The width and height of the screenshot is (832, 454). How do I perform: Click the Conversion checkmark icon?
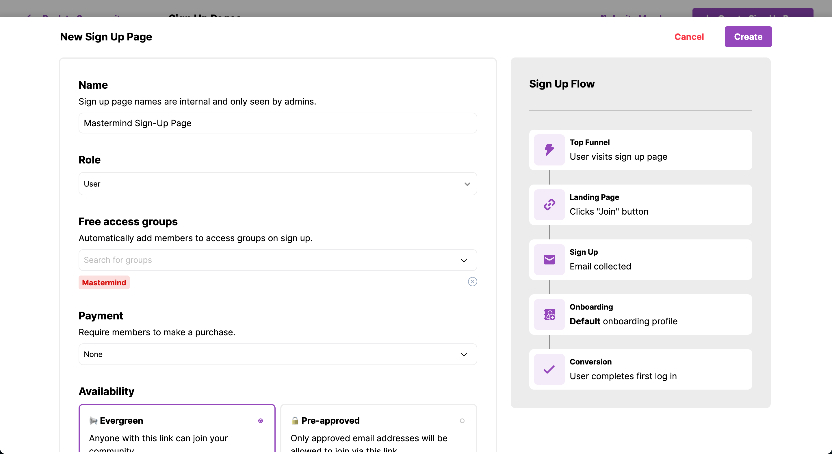point(549,369)
